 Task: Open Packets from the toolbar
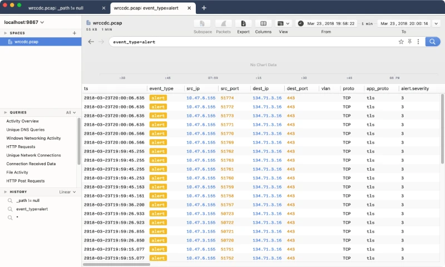[224, 23]
